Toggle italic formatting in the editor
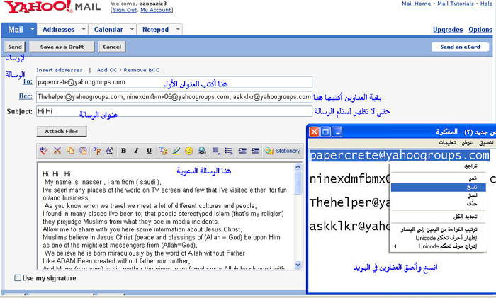The height and width of the screenshot is (298, 496). coord(136,151)
